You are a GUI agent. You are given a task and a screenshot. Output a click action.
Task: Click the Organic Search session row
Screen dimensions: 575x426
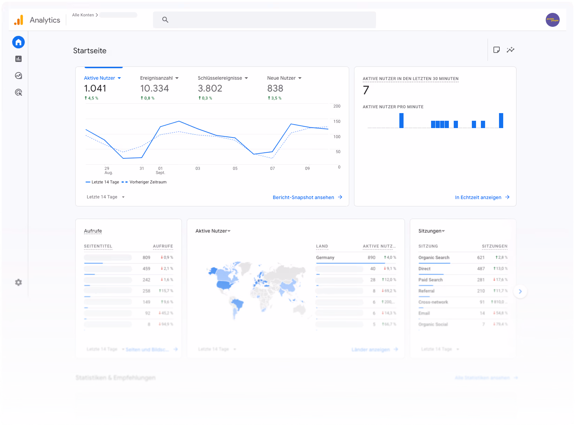463,258
